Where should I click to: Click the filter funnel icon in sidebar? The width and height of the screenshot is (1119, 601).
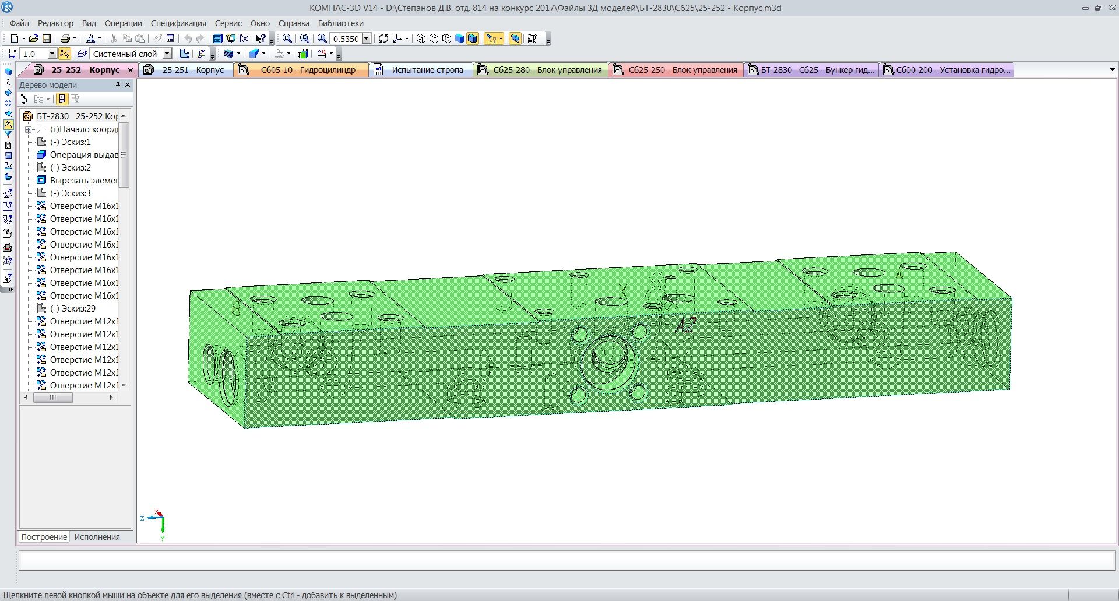click(8, 135)
